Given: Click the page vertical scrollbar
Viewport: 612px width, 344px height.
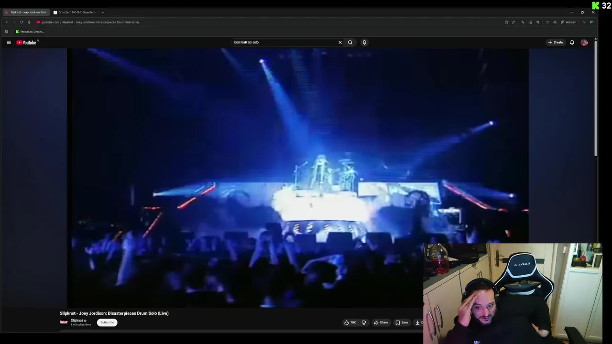Looking at the screenshot, I should (x=595, y=98).
